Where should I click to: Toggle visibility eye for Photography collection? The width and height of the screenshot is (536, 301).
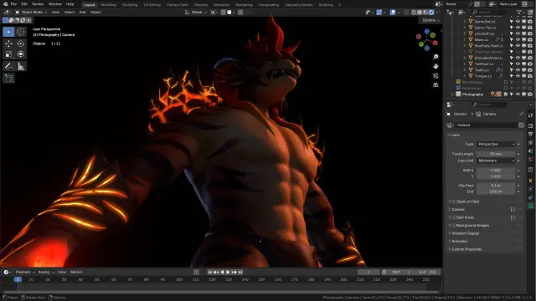point(518,94)
